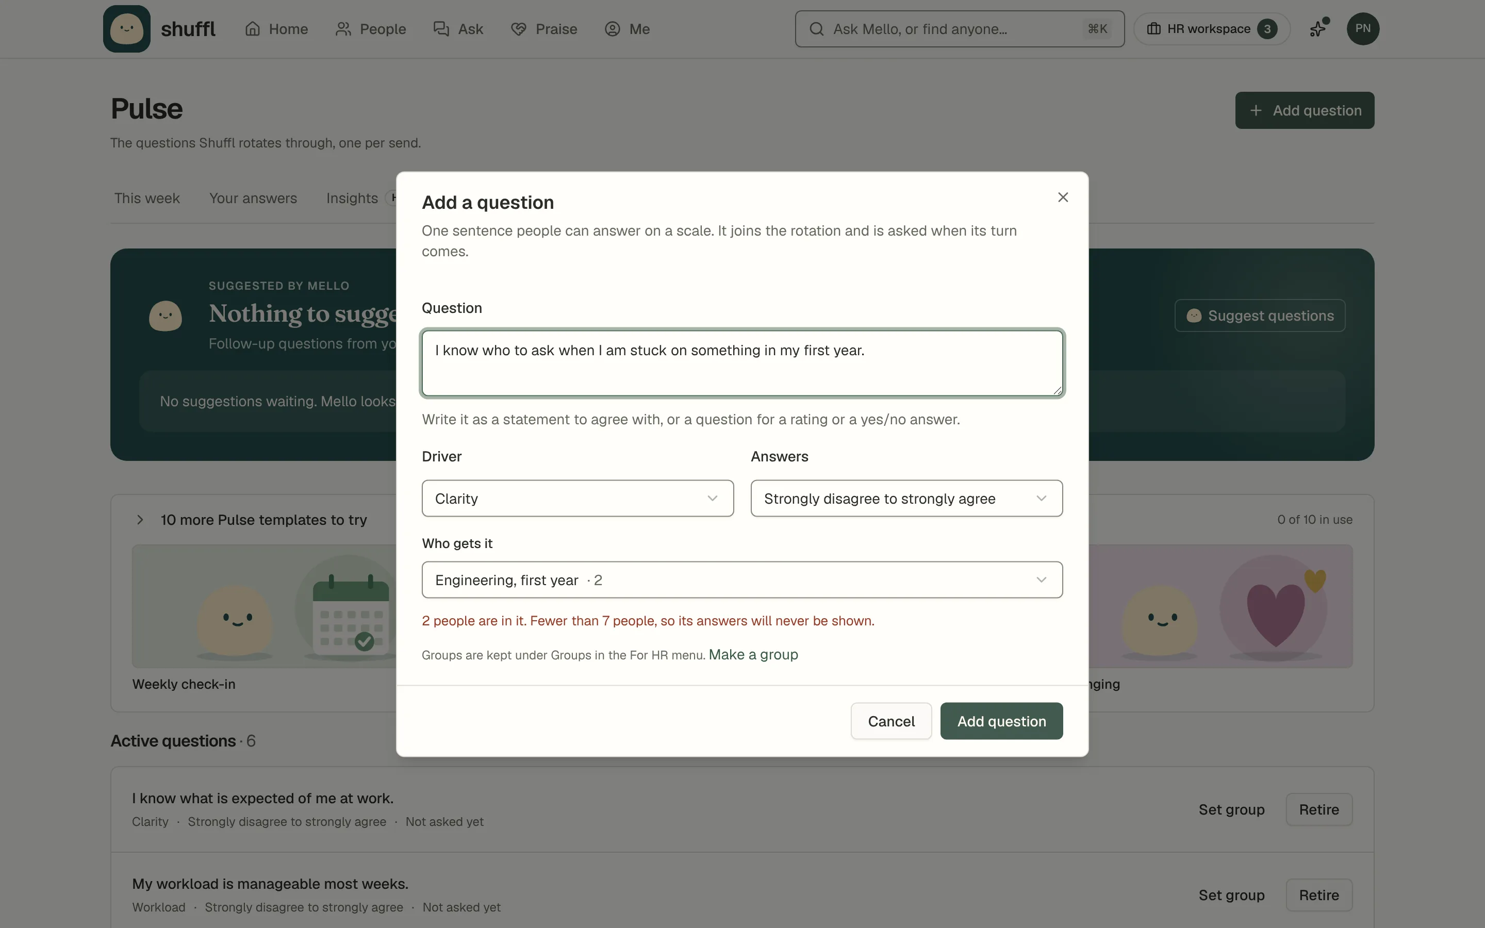Cancel the Add a question dialog

pos(891,721)
